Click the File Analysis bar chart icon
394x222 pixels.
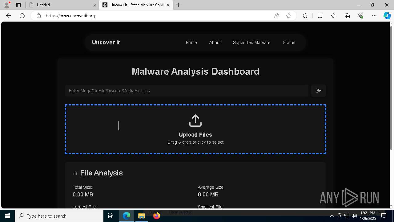click(x=75, y=173)
